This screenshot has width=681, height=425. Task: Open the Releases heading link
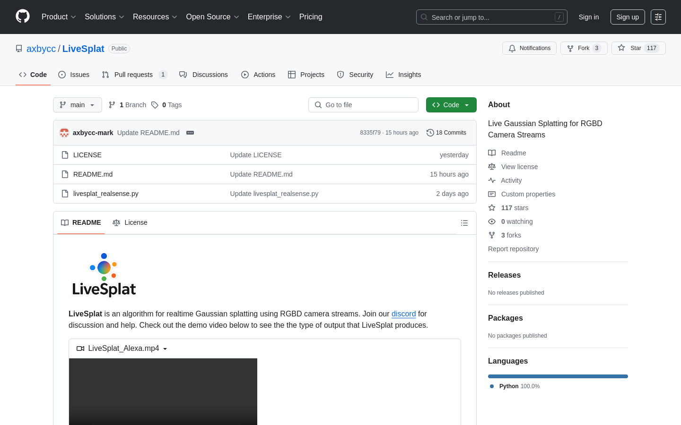[504, 275]
